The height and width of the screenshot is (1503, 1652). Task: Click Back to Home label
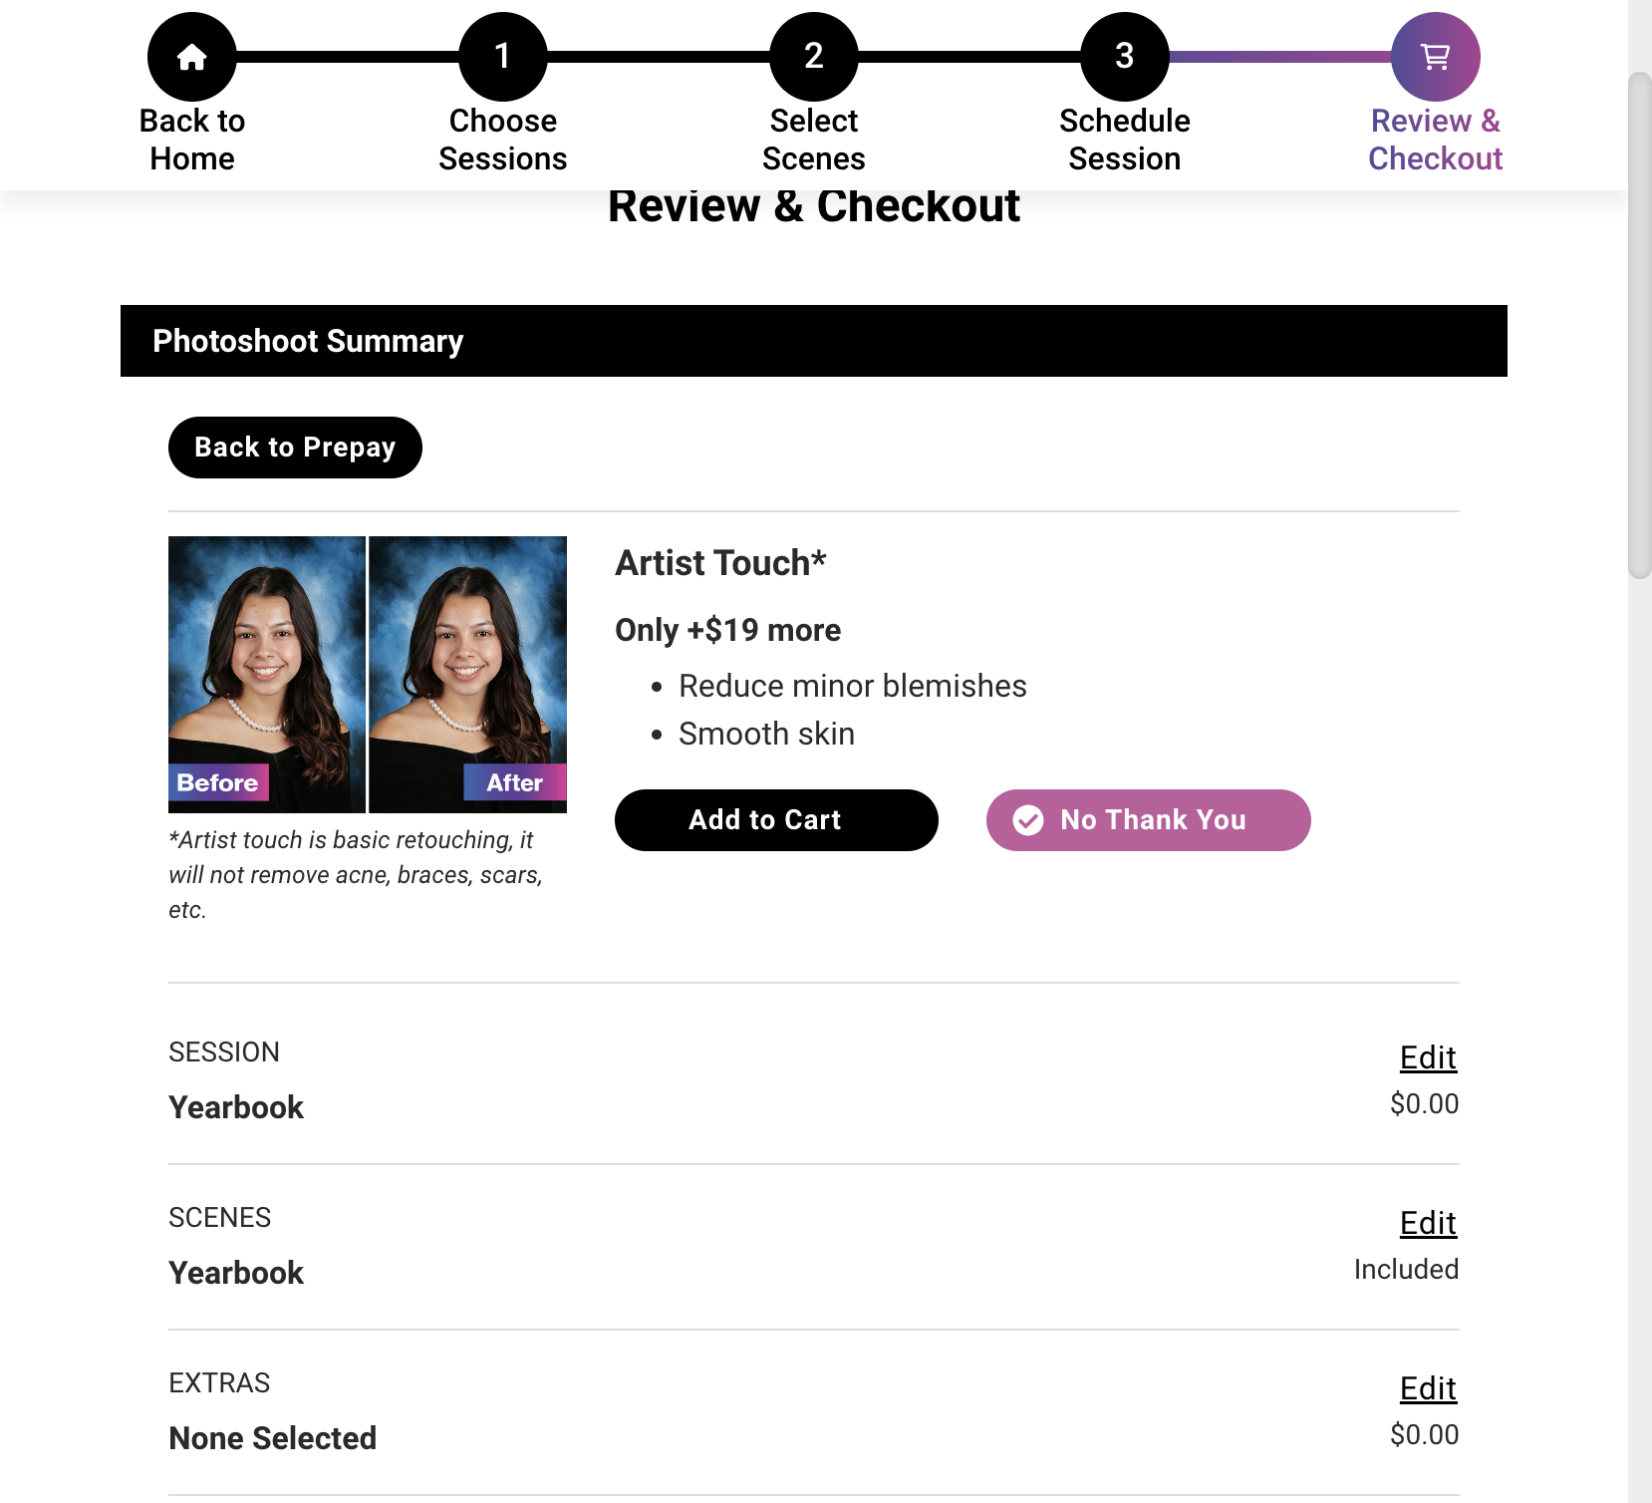coord(192,140)
